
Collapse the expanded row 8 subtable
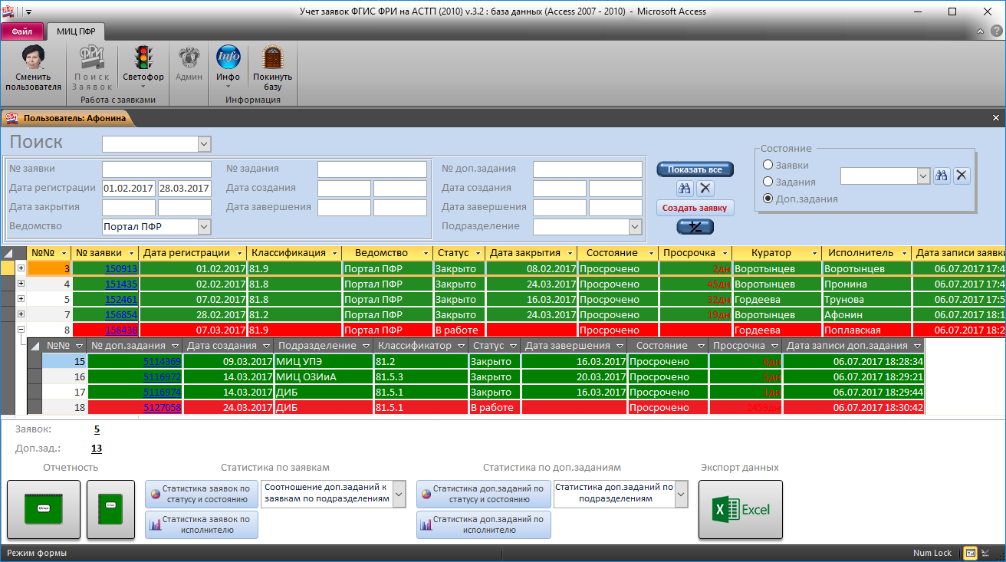tap(21, 330)
